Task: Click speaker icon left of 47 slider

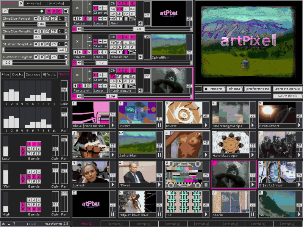Action: [79, 63]
